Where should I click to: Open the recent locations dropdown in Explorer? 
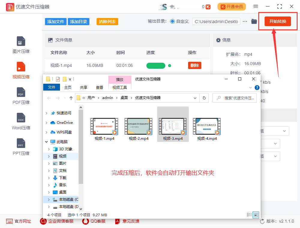[x=65, y=98]
